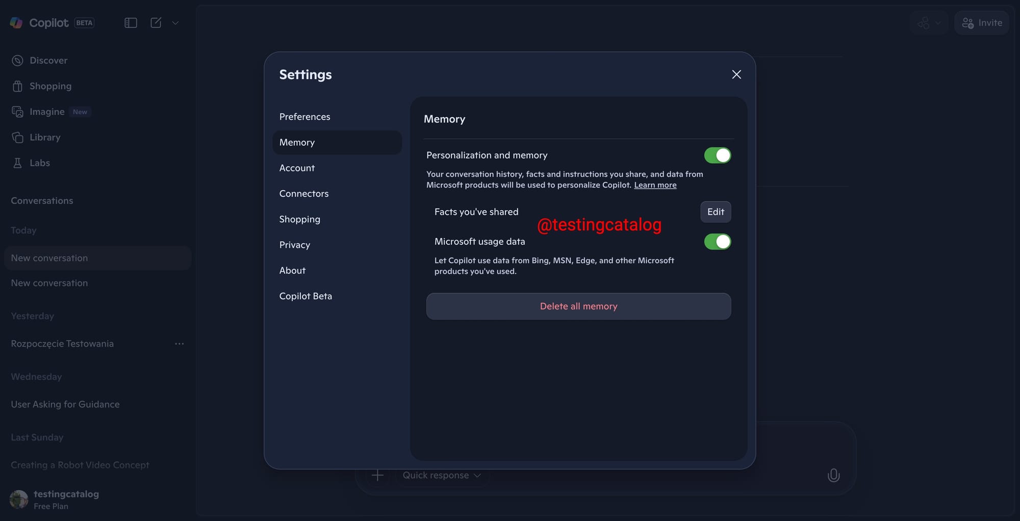The image size is (1020, 521).
Task: Open Imagine in the sidebar
Action: point(46,112)
